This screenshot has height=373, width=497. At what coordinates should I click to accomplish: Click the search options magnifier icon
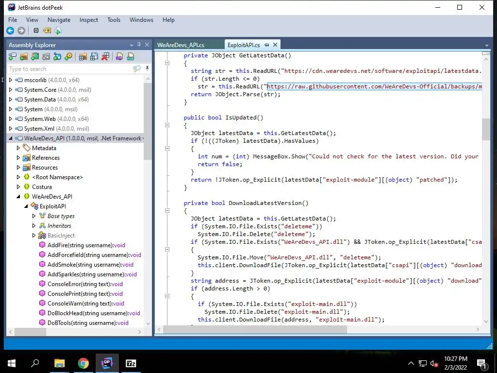[x=136, y=68]
